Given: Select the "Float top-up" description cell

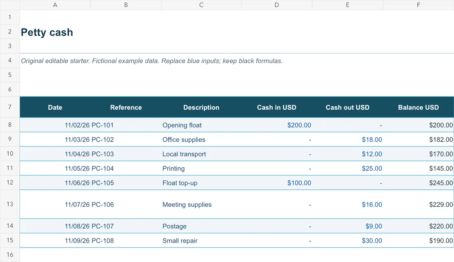Looking at the screenshot, I should (x=201, y=183).
